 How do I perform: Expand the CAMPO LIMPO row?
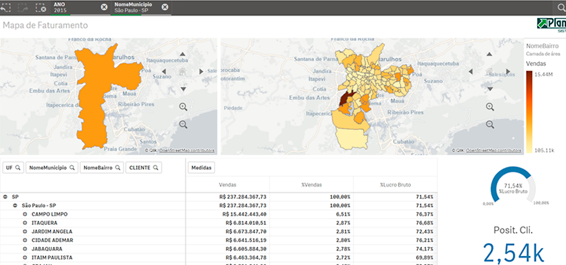(x=25, y=214)
